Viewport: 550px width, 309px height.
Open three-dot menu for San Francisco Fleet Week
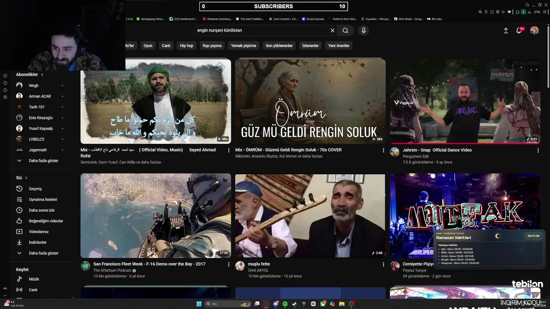coord(229,264)
